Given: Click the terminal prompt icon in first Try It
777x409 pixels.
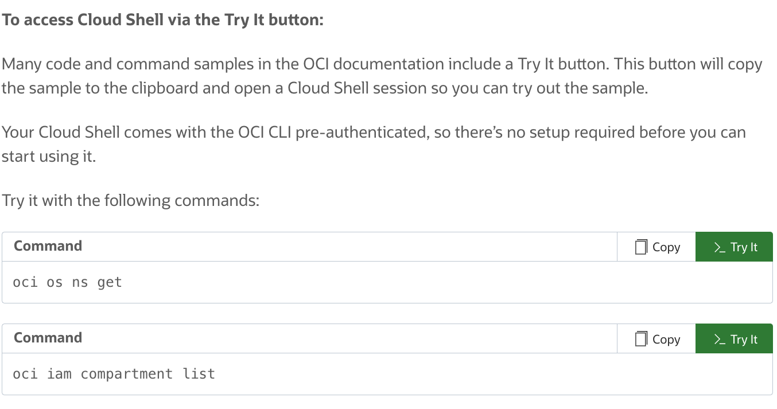Looking at the screenshot, I should coord(719,247).
